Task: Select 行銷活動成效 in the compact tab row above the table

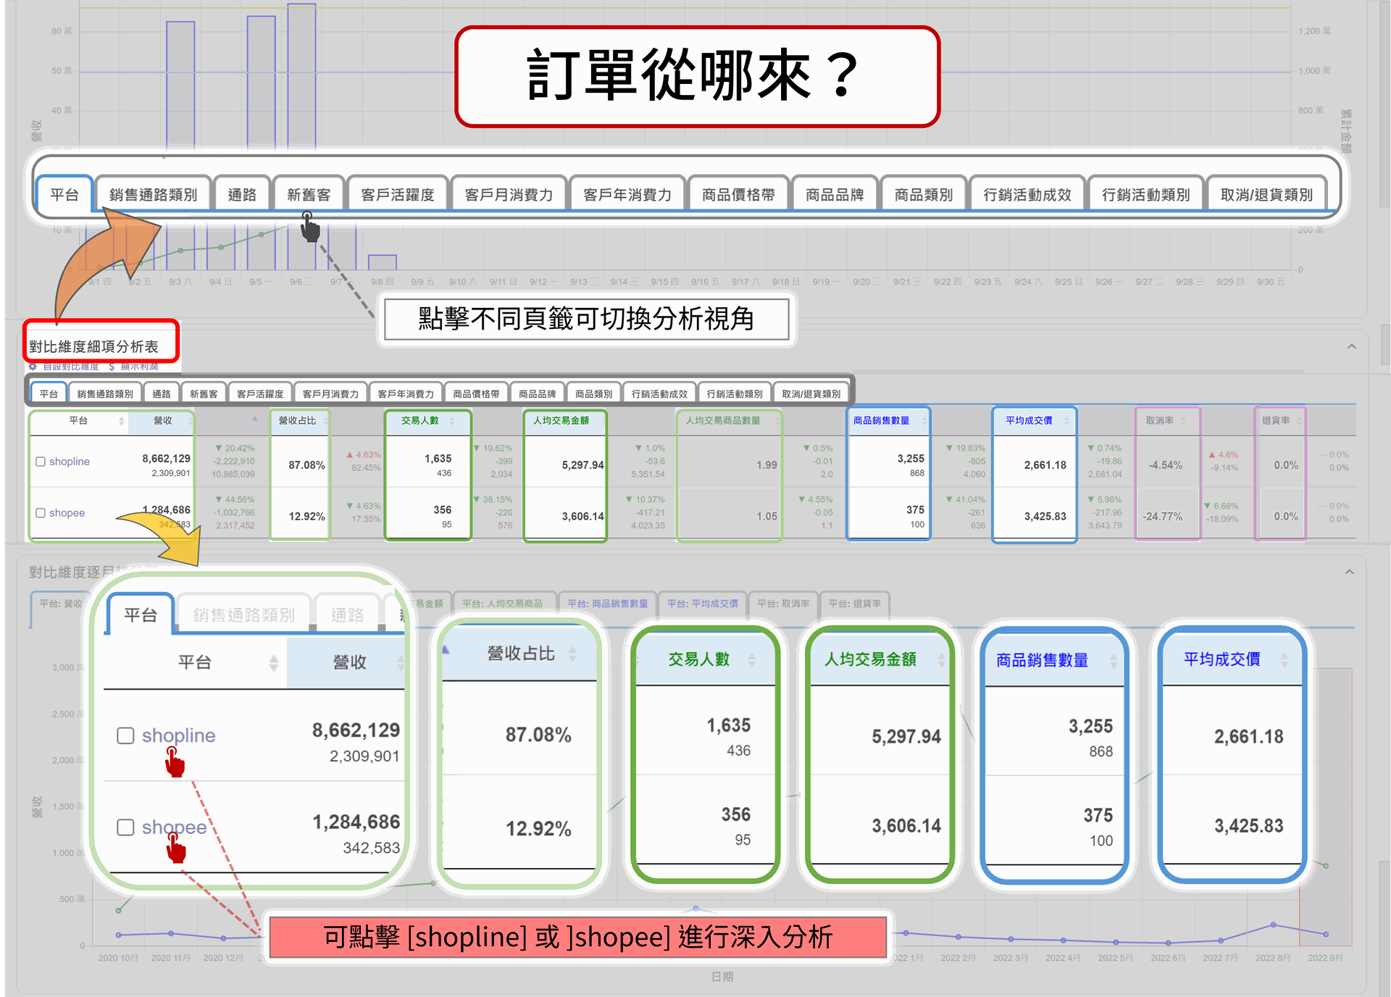Action: (659, 393)
